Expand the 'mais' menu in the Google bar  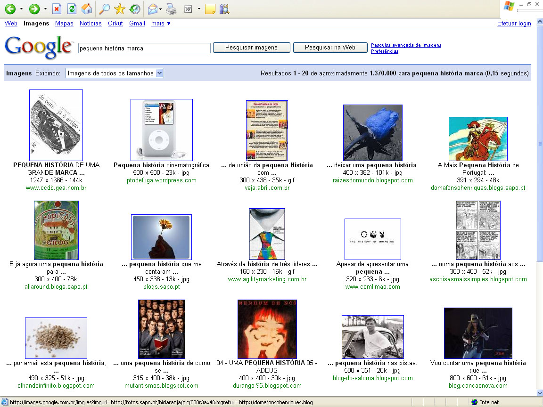[x=161, y=23]
